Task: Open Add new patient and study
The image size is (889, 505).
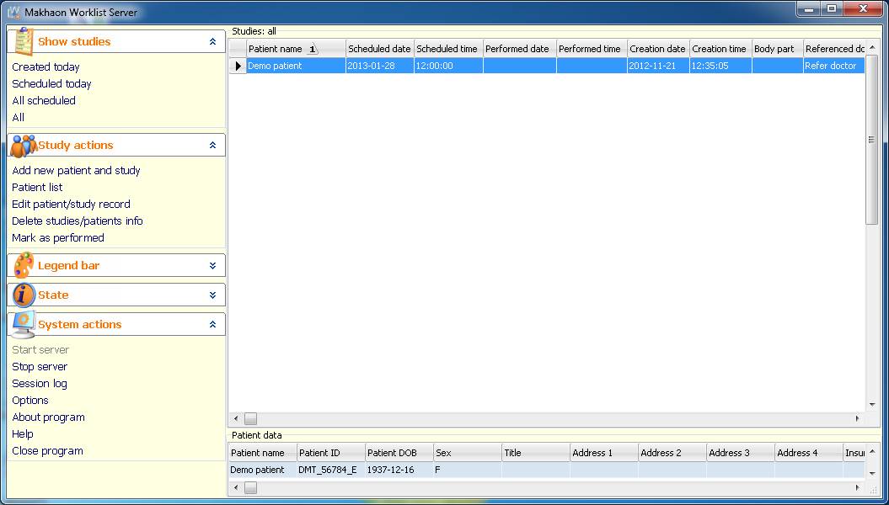Action: coord(76,170)
